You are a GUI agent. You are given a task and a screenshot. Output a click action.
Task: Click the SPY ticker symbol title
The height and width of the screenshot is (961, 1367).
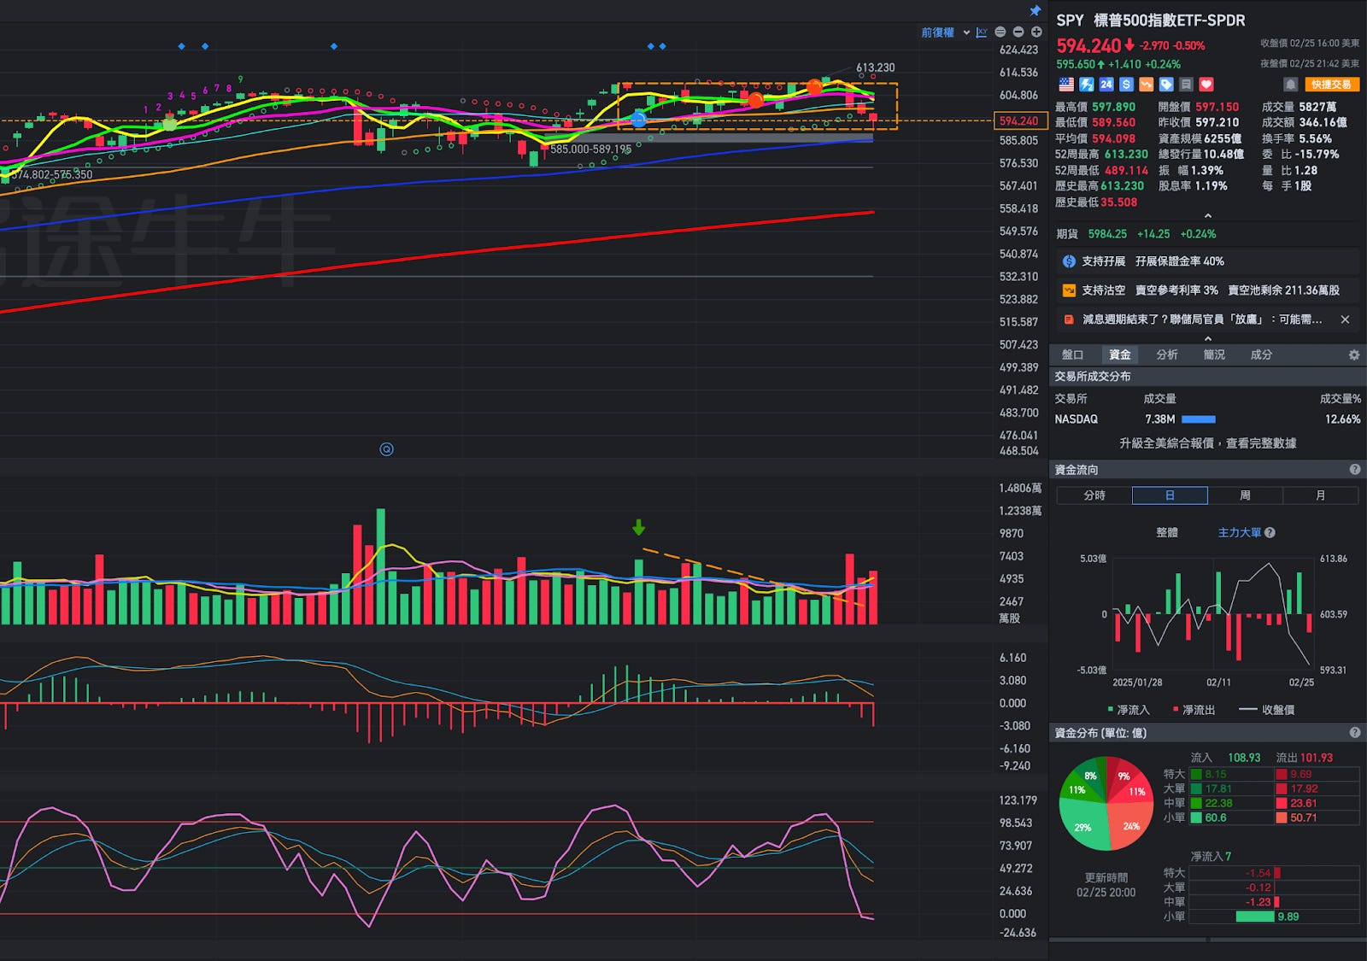point(1070,21)
